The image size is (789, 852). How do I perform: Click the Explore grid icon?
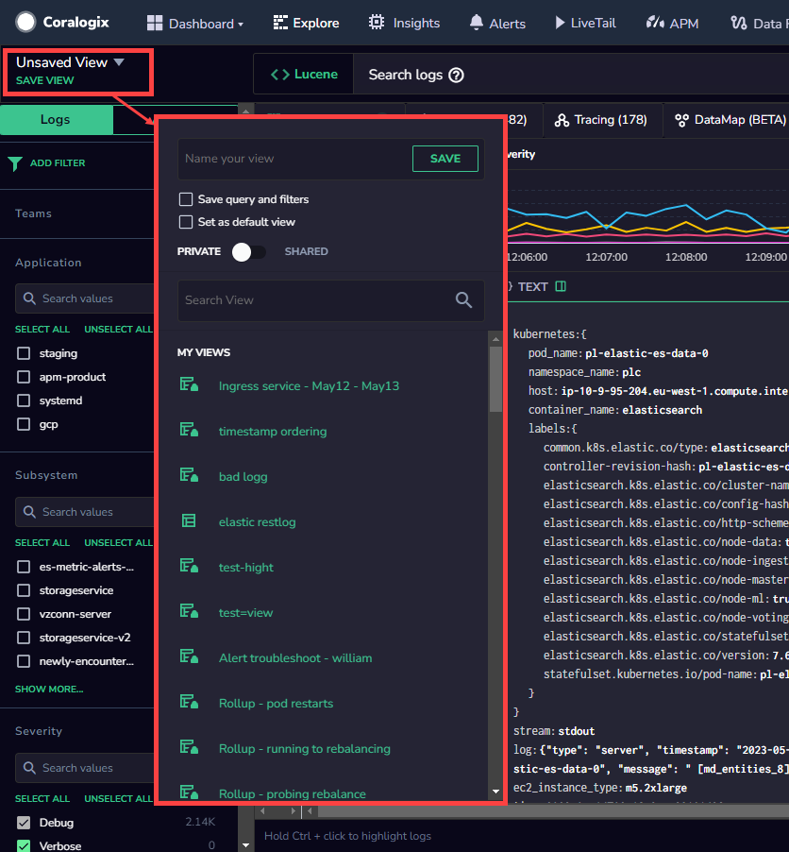[x=280, y=23]
